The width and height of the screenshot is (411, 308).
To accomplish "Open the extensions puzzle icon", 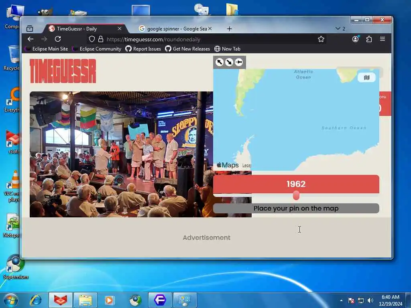I will point(369,39).
